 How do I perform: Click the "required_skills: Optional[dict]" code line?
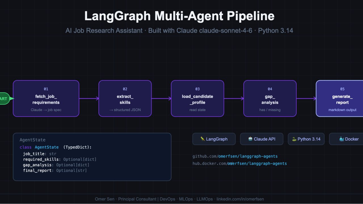(x=60, y=159)
